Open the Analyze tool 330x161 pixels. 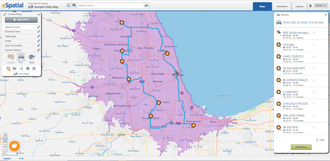coord(11,59)
